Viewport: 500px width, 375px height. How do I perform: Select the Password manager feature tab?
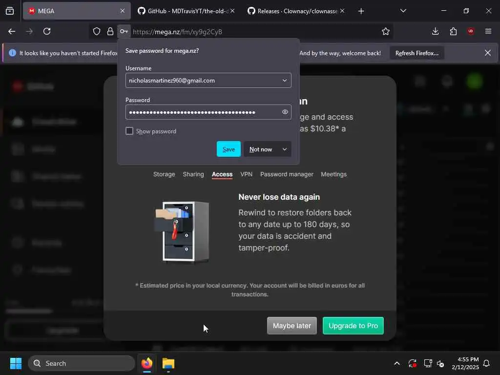tap(287, 174)
